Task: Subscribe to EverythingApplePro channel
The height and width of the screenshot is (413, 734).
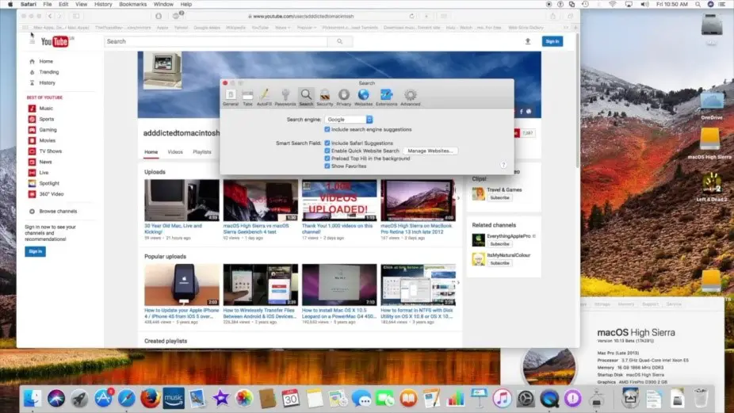Action: coord(499,244)
